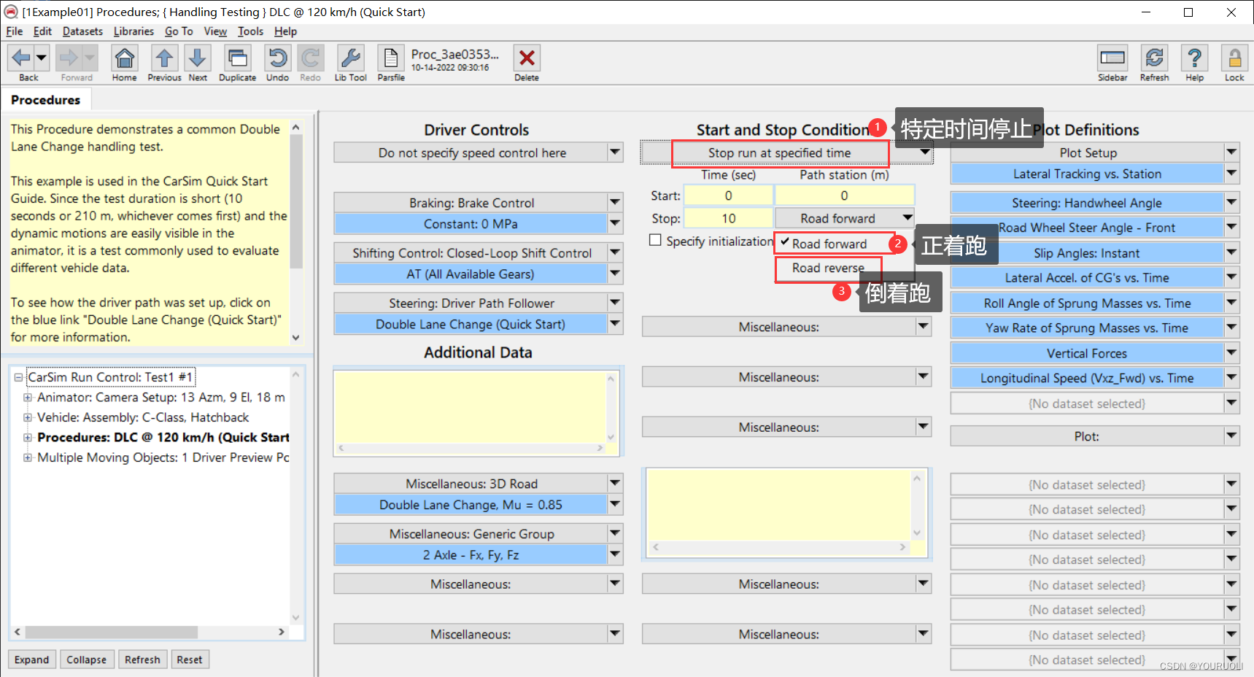The image size is (1254, 677).
Task: Open the Back history dropdown arrow
Action: (x=42, y=58)
